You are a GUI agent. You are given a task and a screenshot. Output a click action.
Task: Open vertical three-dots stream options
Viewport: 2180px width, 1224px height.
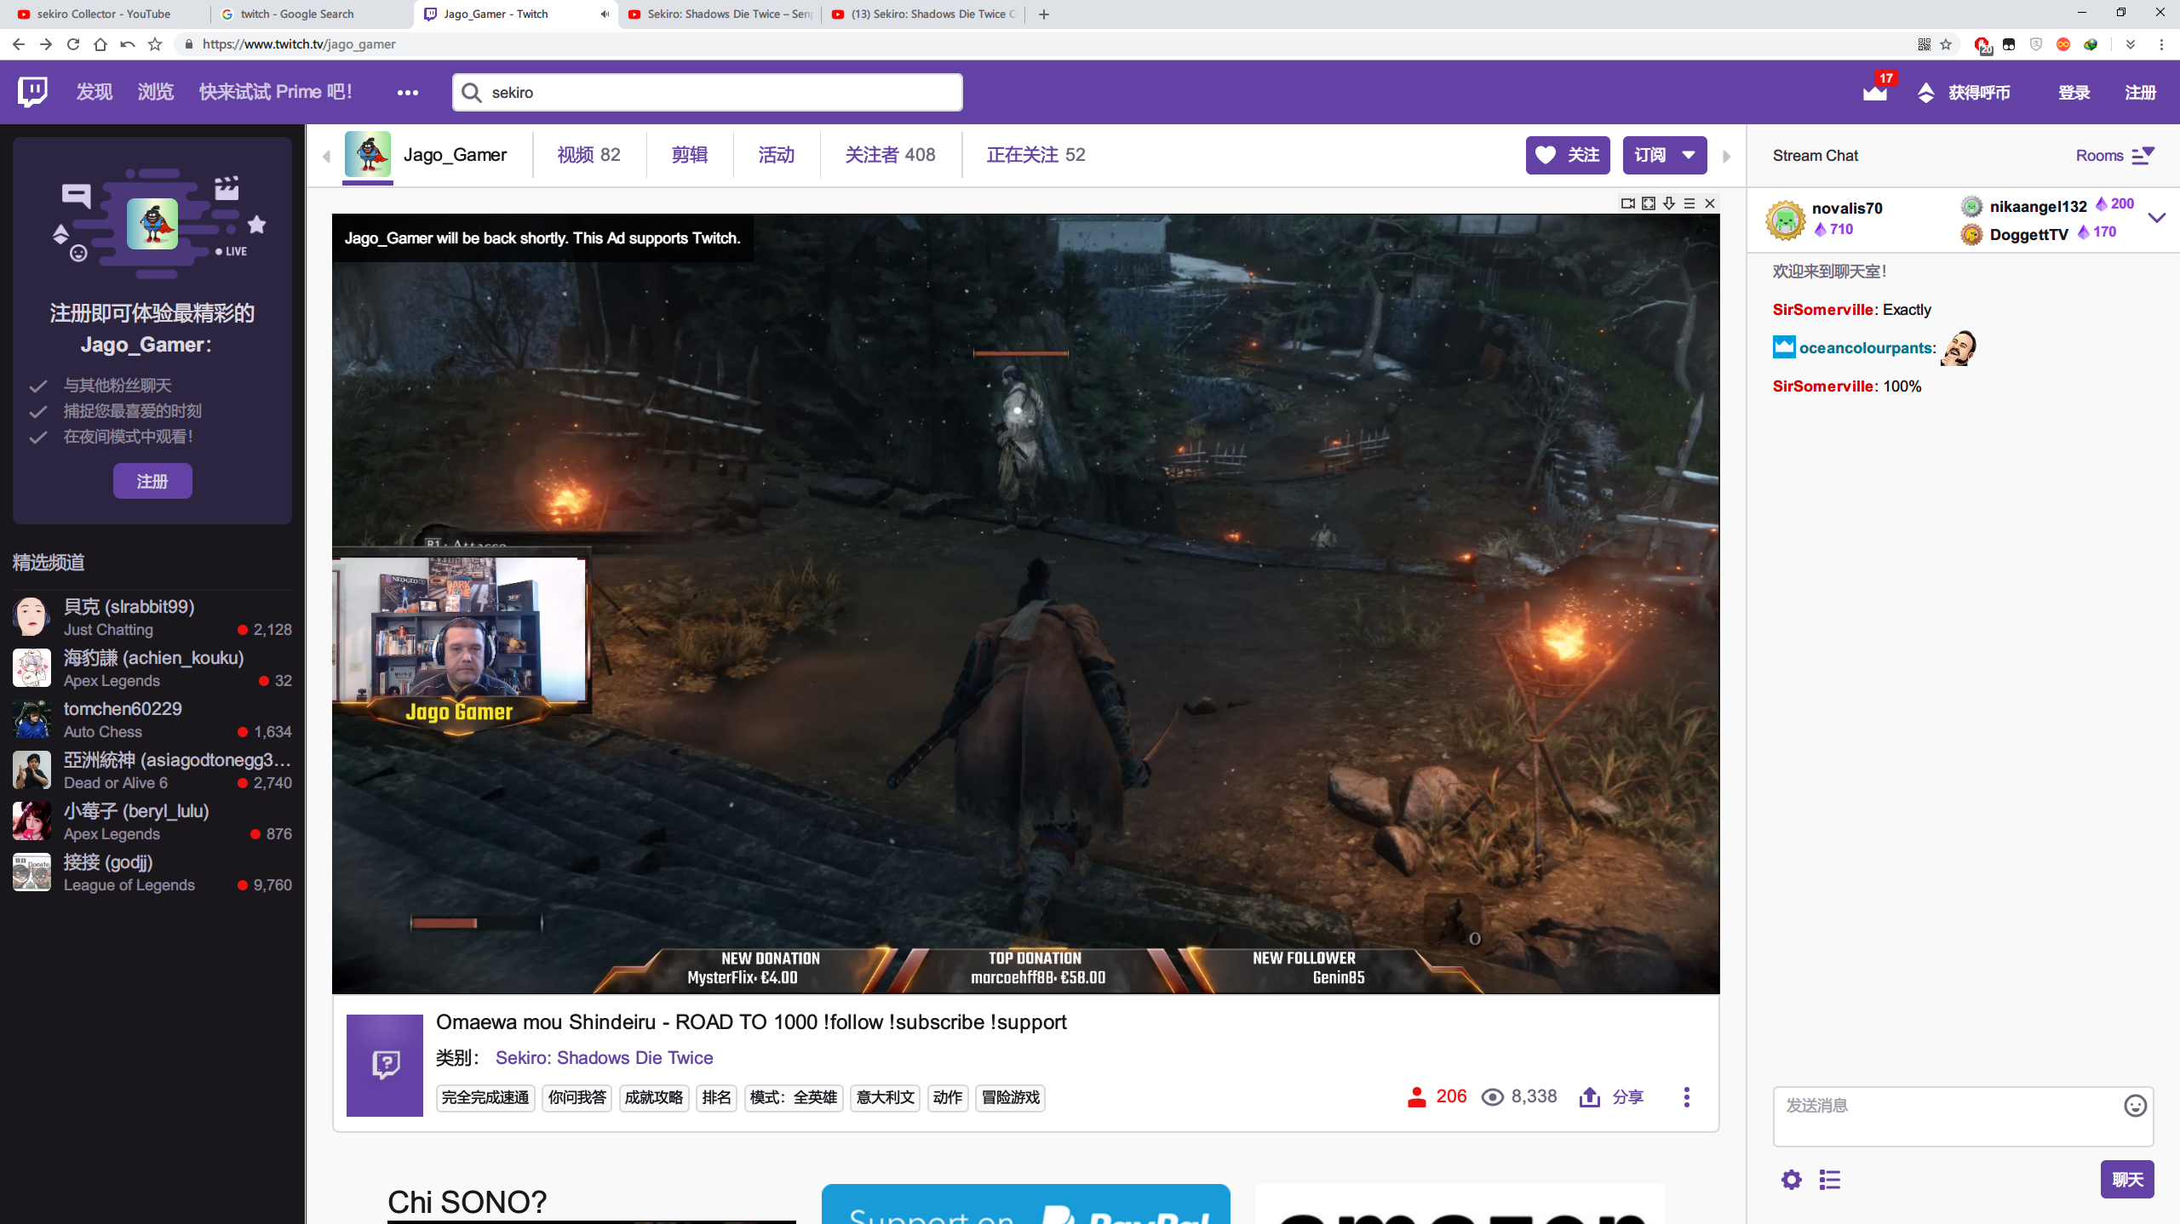(1686, 1096)
